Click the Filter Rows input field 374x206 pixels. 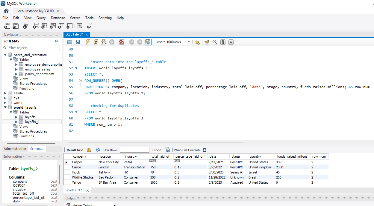pos(135,150)
